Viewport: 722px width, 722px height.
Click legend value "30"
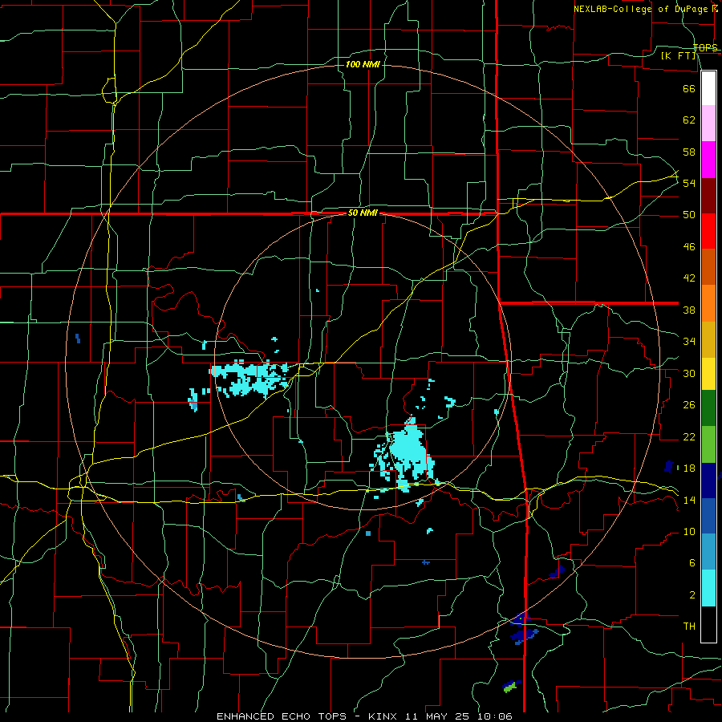coord(689,373)
